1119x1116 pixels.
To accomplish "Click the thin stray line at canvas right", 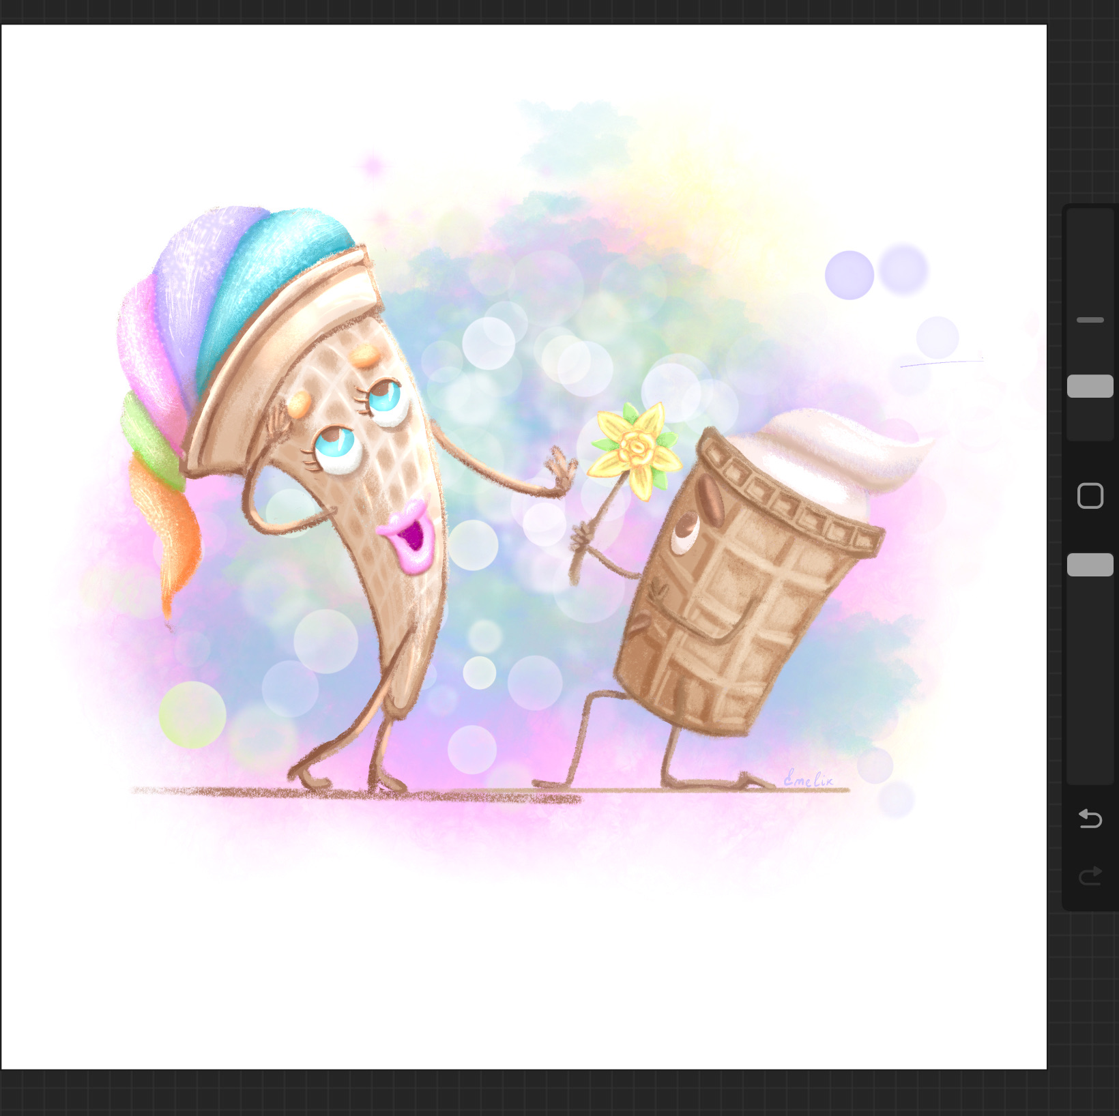I will tap(942, 363).
